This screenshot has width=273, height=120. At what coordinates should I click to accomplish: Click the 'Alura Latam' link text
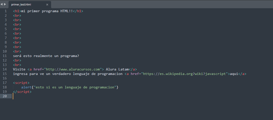coord(117,69)
